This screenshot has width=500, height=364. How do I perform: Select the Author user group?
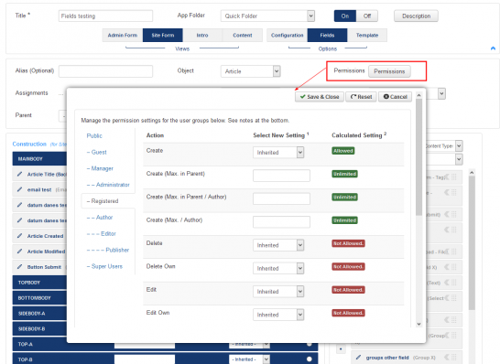(x=100, y=218)
